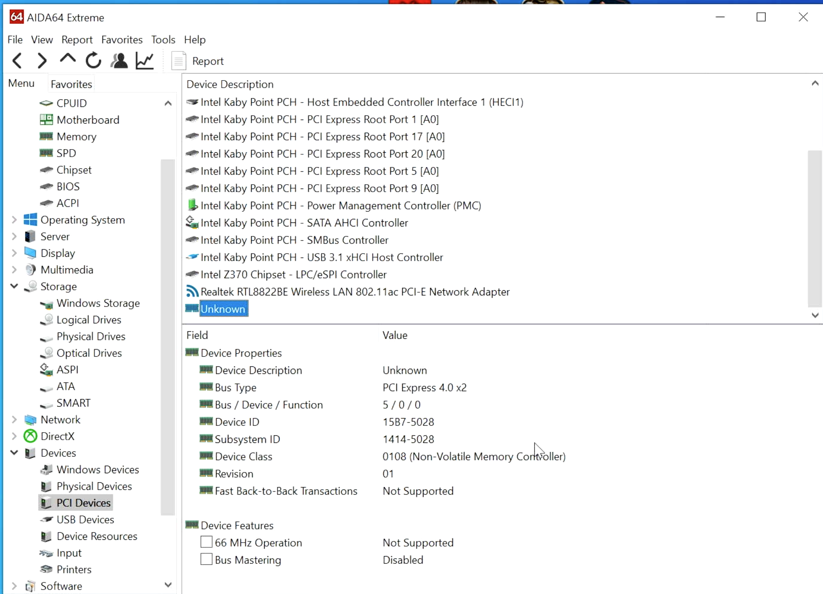The width and height of the screenshot is (823, 594).
Task: Click the Report toolbar button label
Action: point(208,61)
